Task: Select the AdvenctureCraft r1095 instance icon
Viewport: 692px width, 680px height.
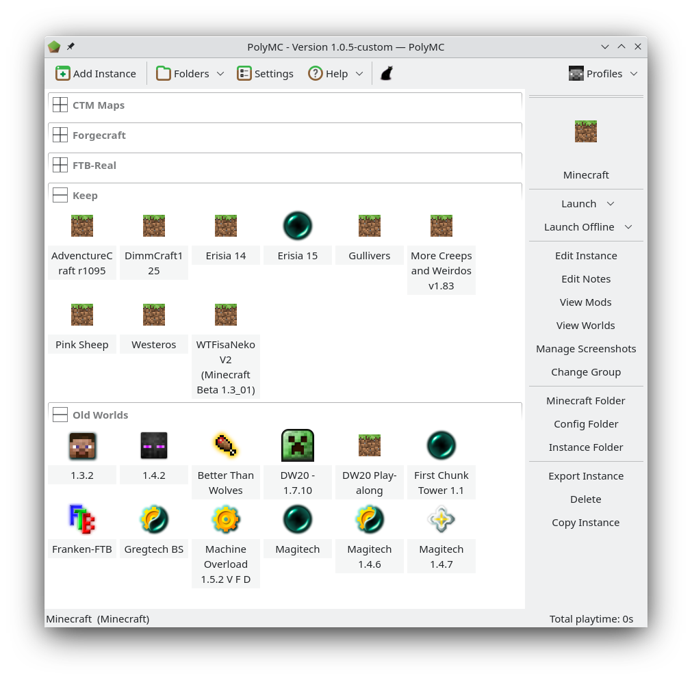Action: tap(82, 226)
